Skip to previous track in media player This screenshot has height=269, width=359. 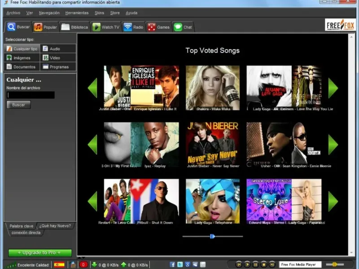pyautogui.click(x=239, y=265)
